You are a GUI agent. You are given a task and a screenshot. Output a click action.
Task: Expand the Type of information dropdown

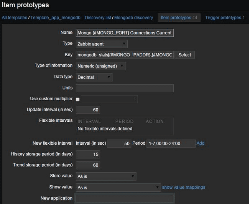pyautogui.click(x=100, y=66)
